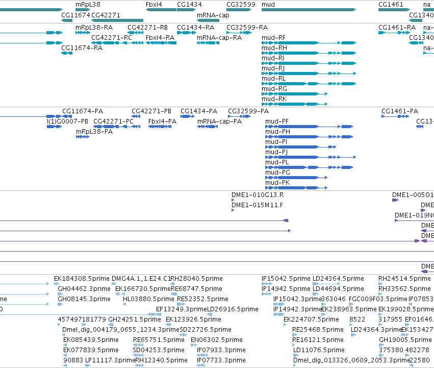This screenshot has height=368, width=434.
Task: Select the RE25468.5prime EST label
Action: coord(318,330)
